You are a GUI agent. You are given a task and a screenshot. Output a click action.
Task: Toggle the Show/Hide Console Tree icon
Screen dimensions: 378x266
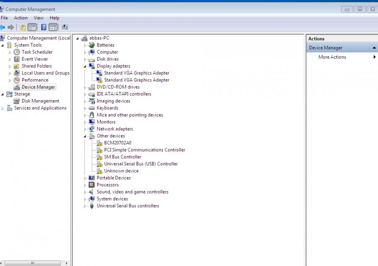tap(32, 27)
